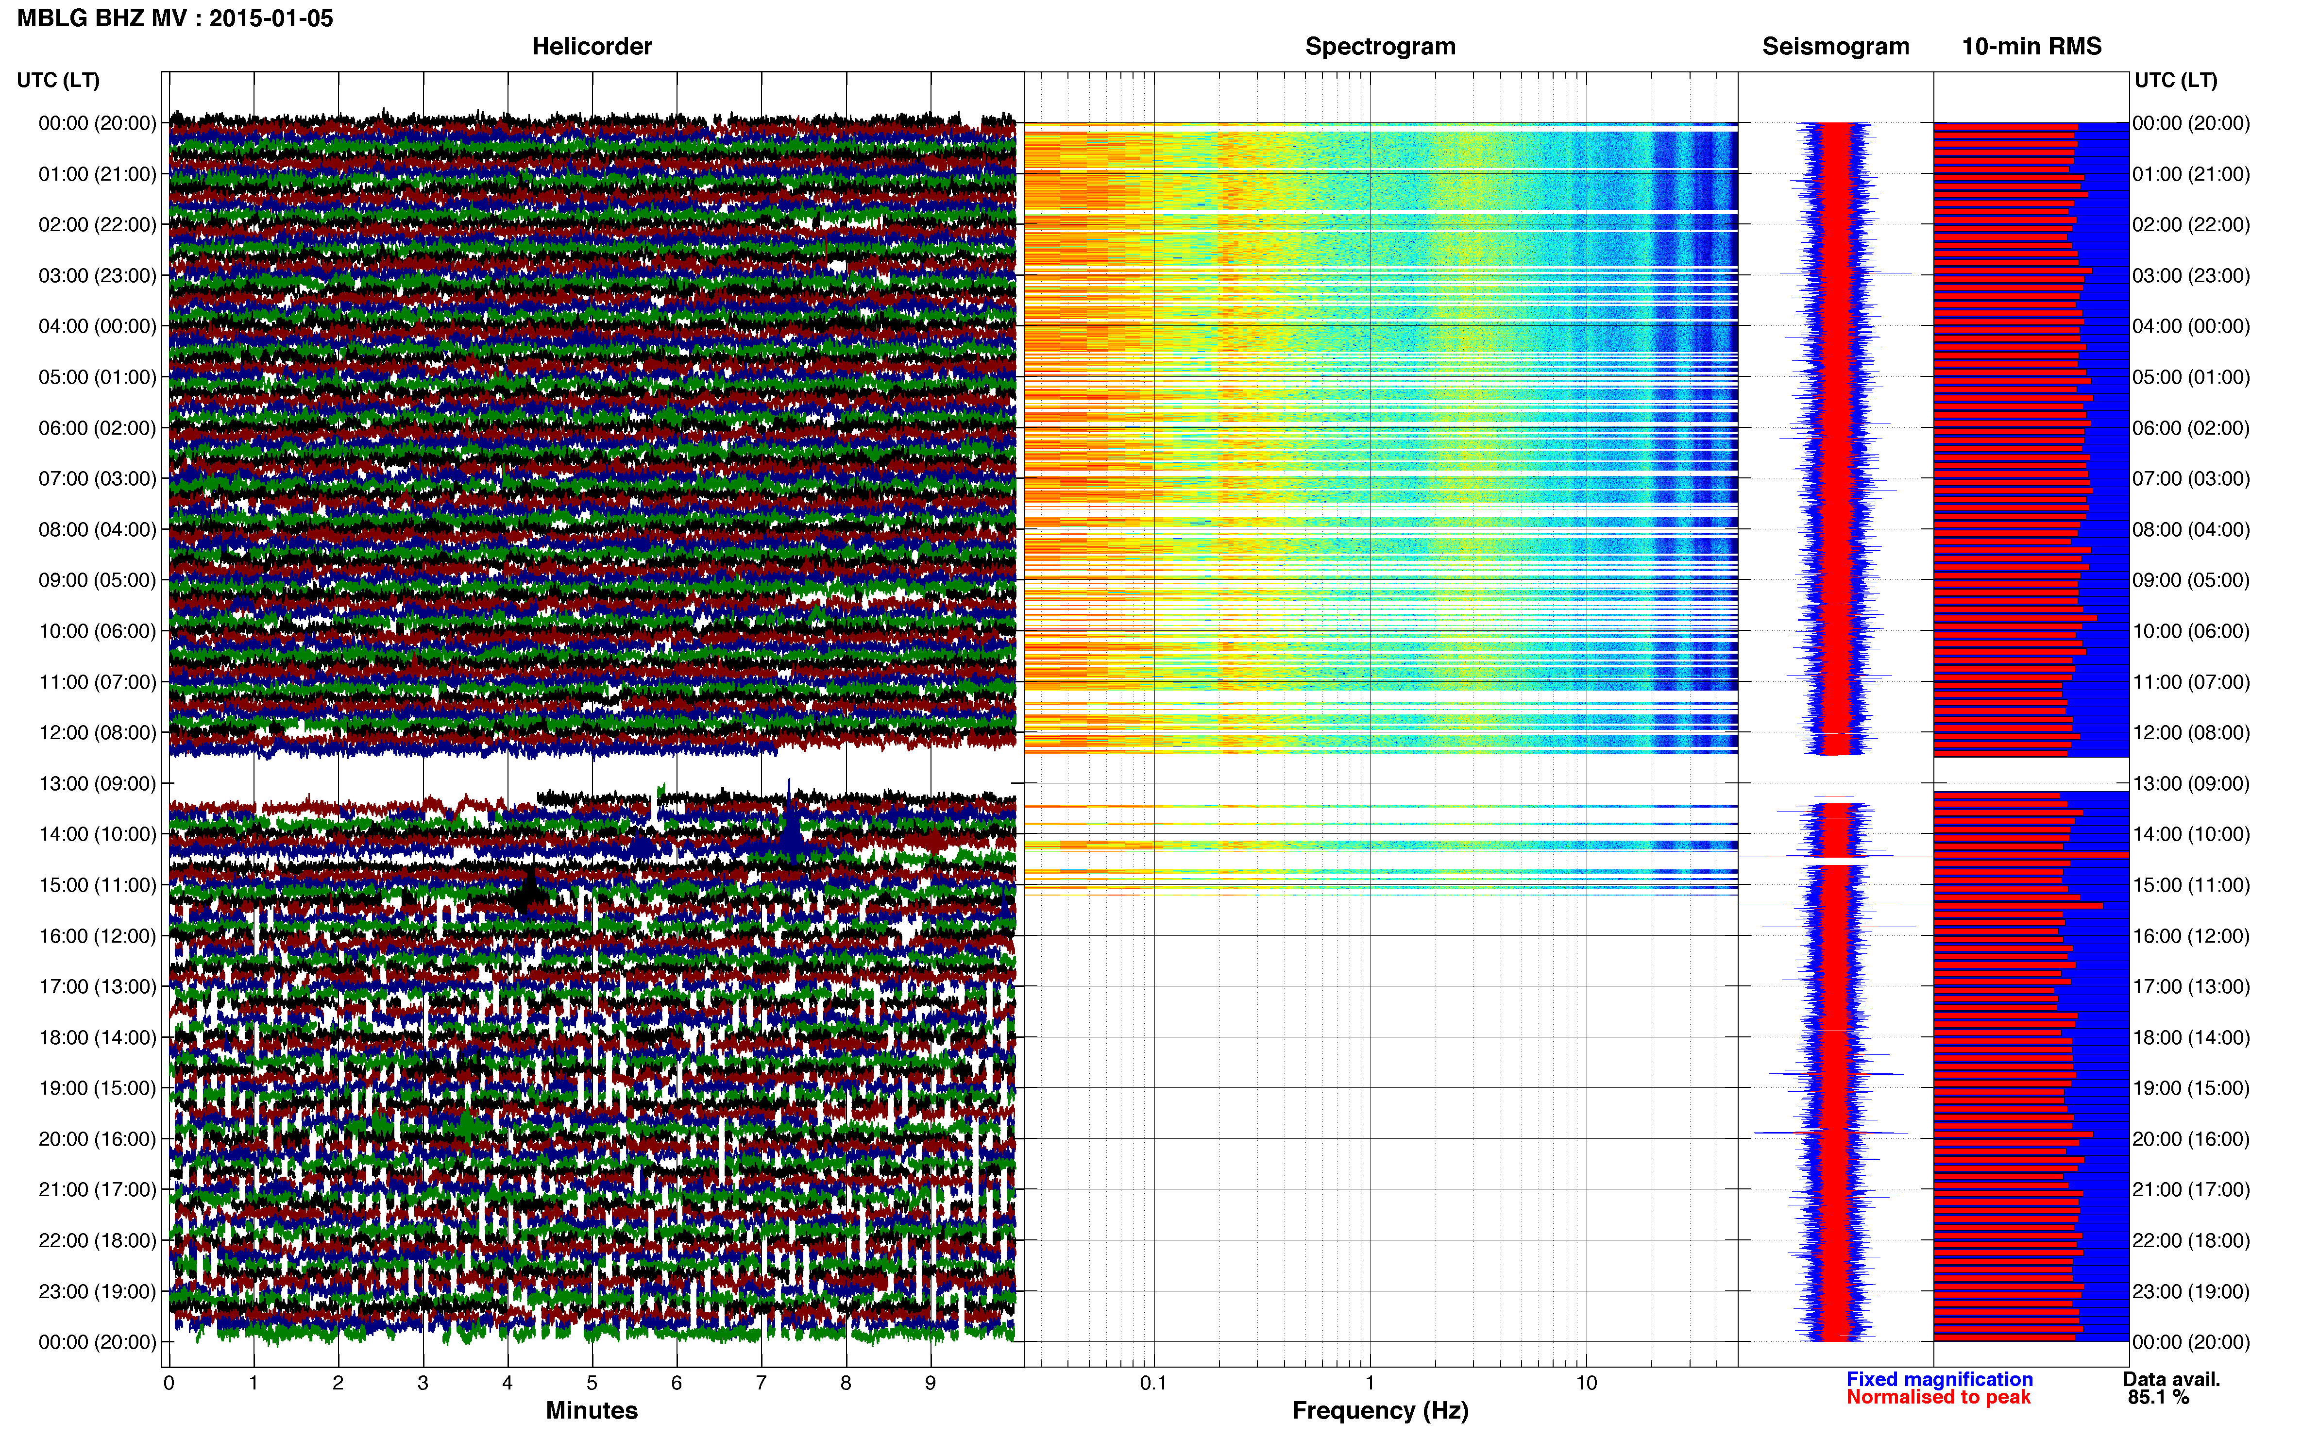Click minute tick label '5' on helicorder axis
Screen dimensions: 2302x1439
point(592,1383)
